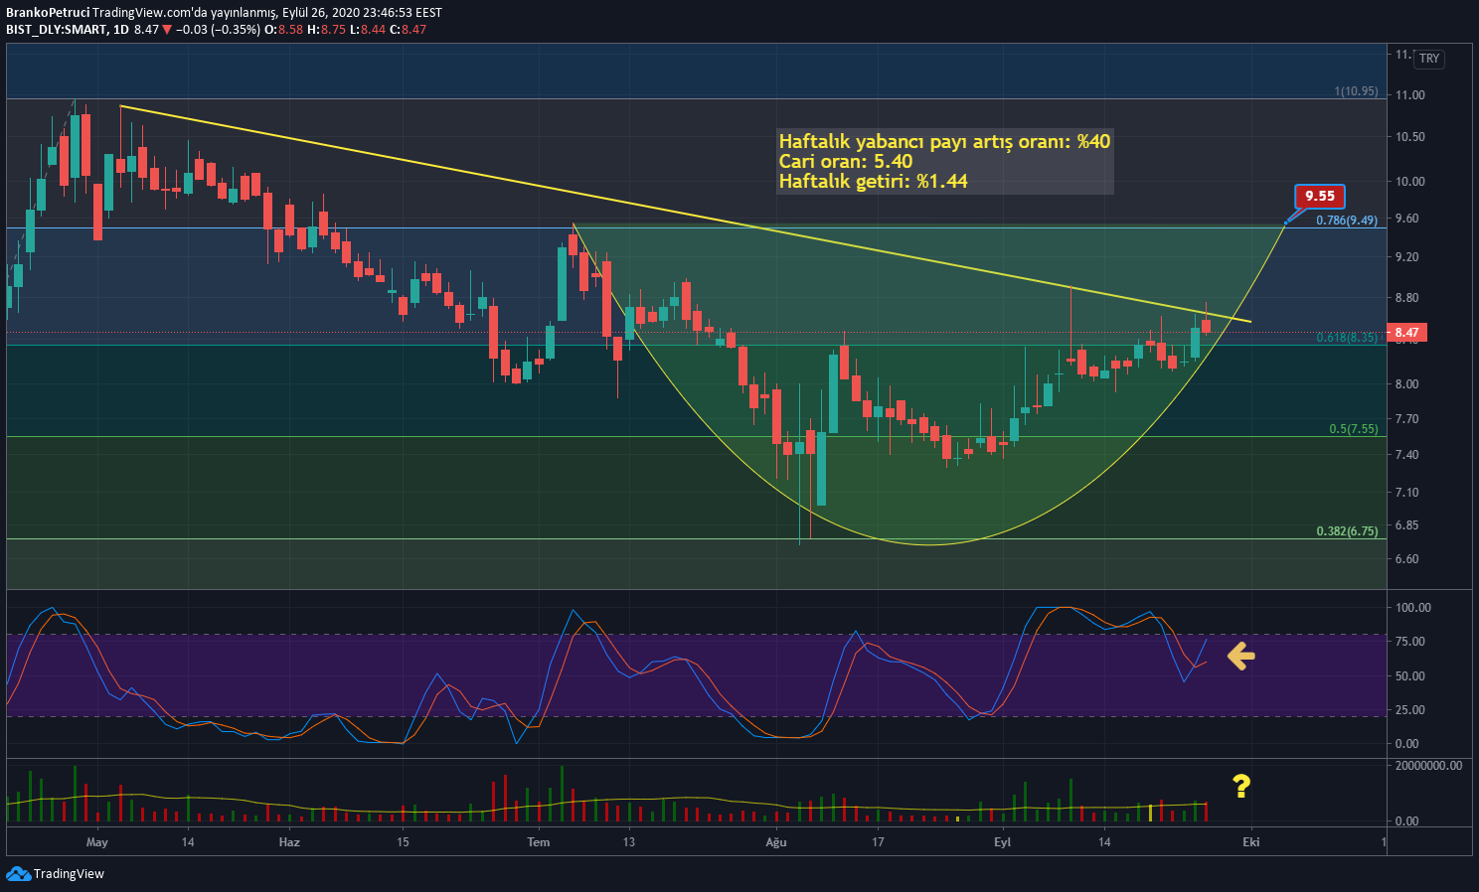The image size is (1479, 892).
Task: Click the C:8.47 close value in header
Action: tap(408, 30)
